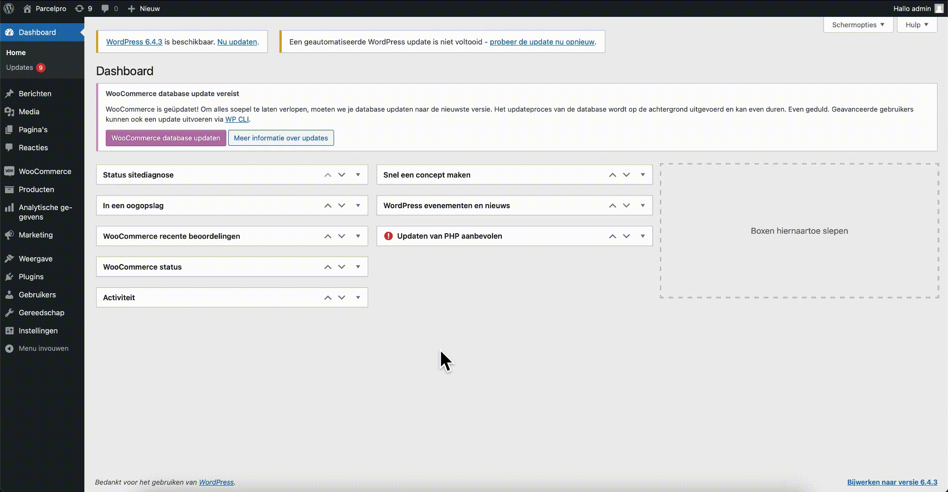This screenshot has width=948, height=492.
Task: Move Snel een concept maken box up
Action: 613,175
